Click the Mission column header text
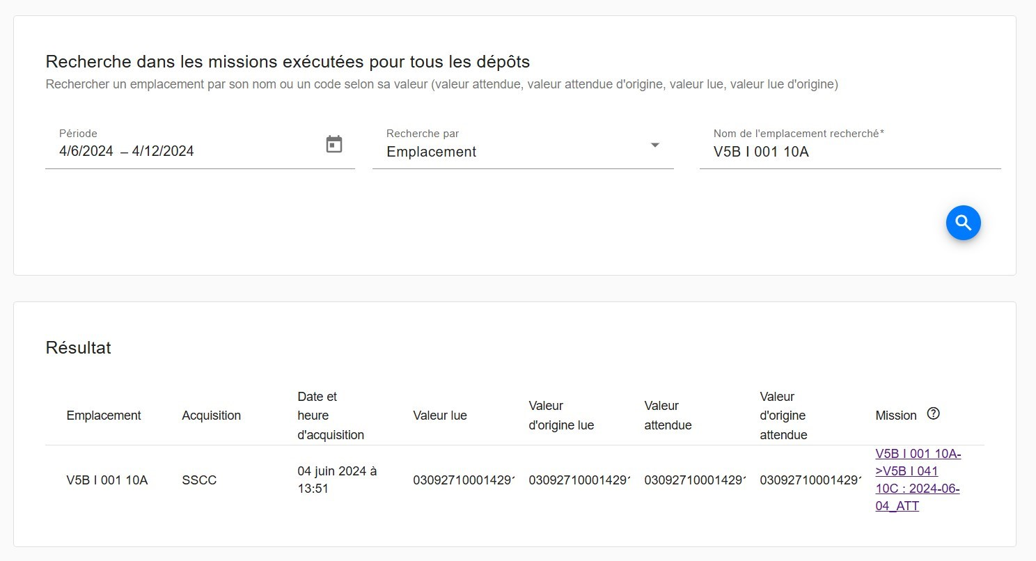The image size is (1036, 561). pos(895,416)
